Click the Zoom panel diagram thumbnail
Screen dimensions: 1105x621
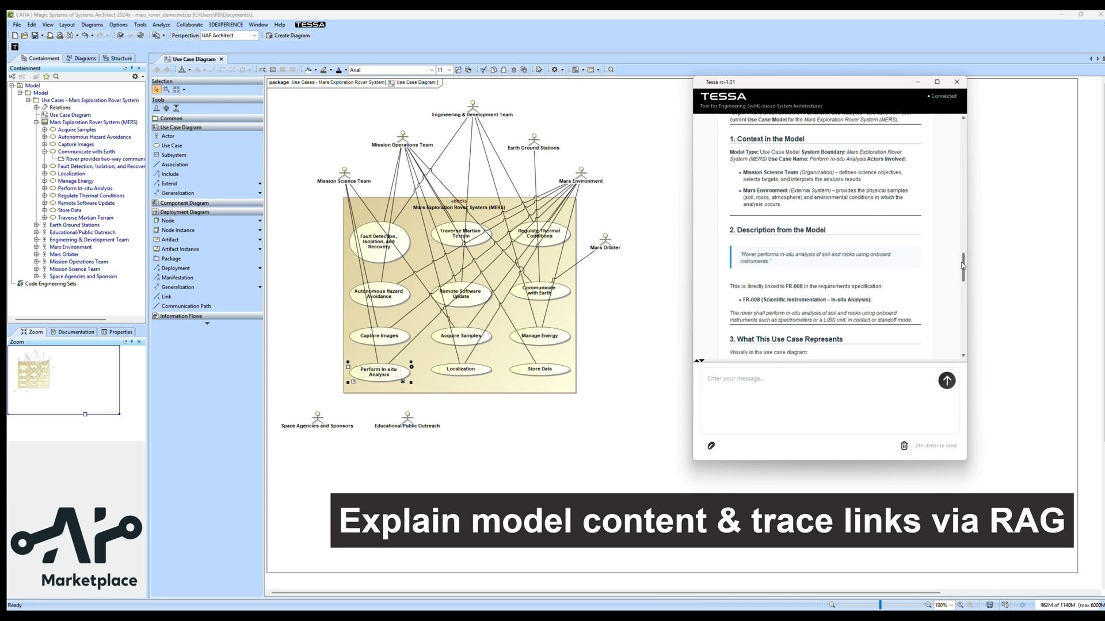pyautogui.click(x=34, y=370)
